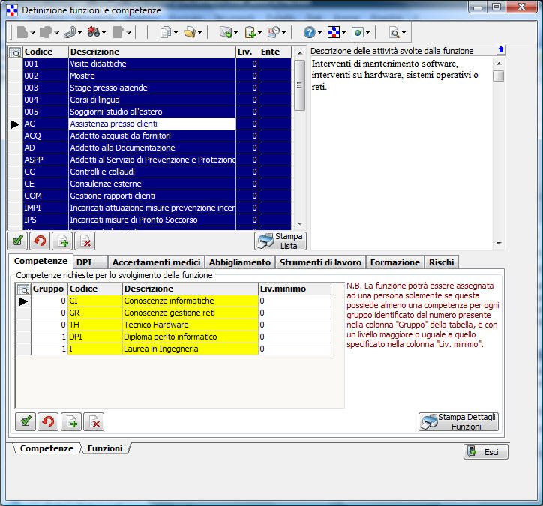Switch to the DPI tab
543x506 pixels.
[x=83, y=262]
